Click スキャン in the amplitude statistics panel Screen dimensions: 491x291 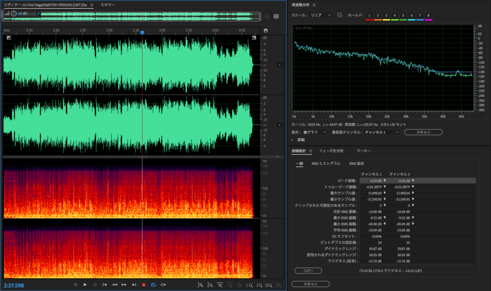pyautogui.click(x=311, y=284)
